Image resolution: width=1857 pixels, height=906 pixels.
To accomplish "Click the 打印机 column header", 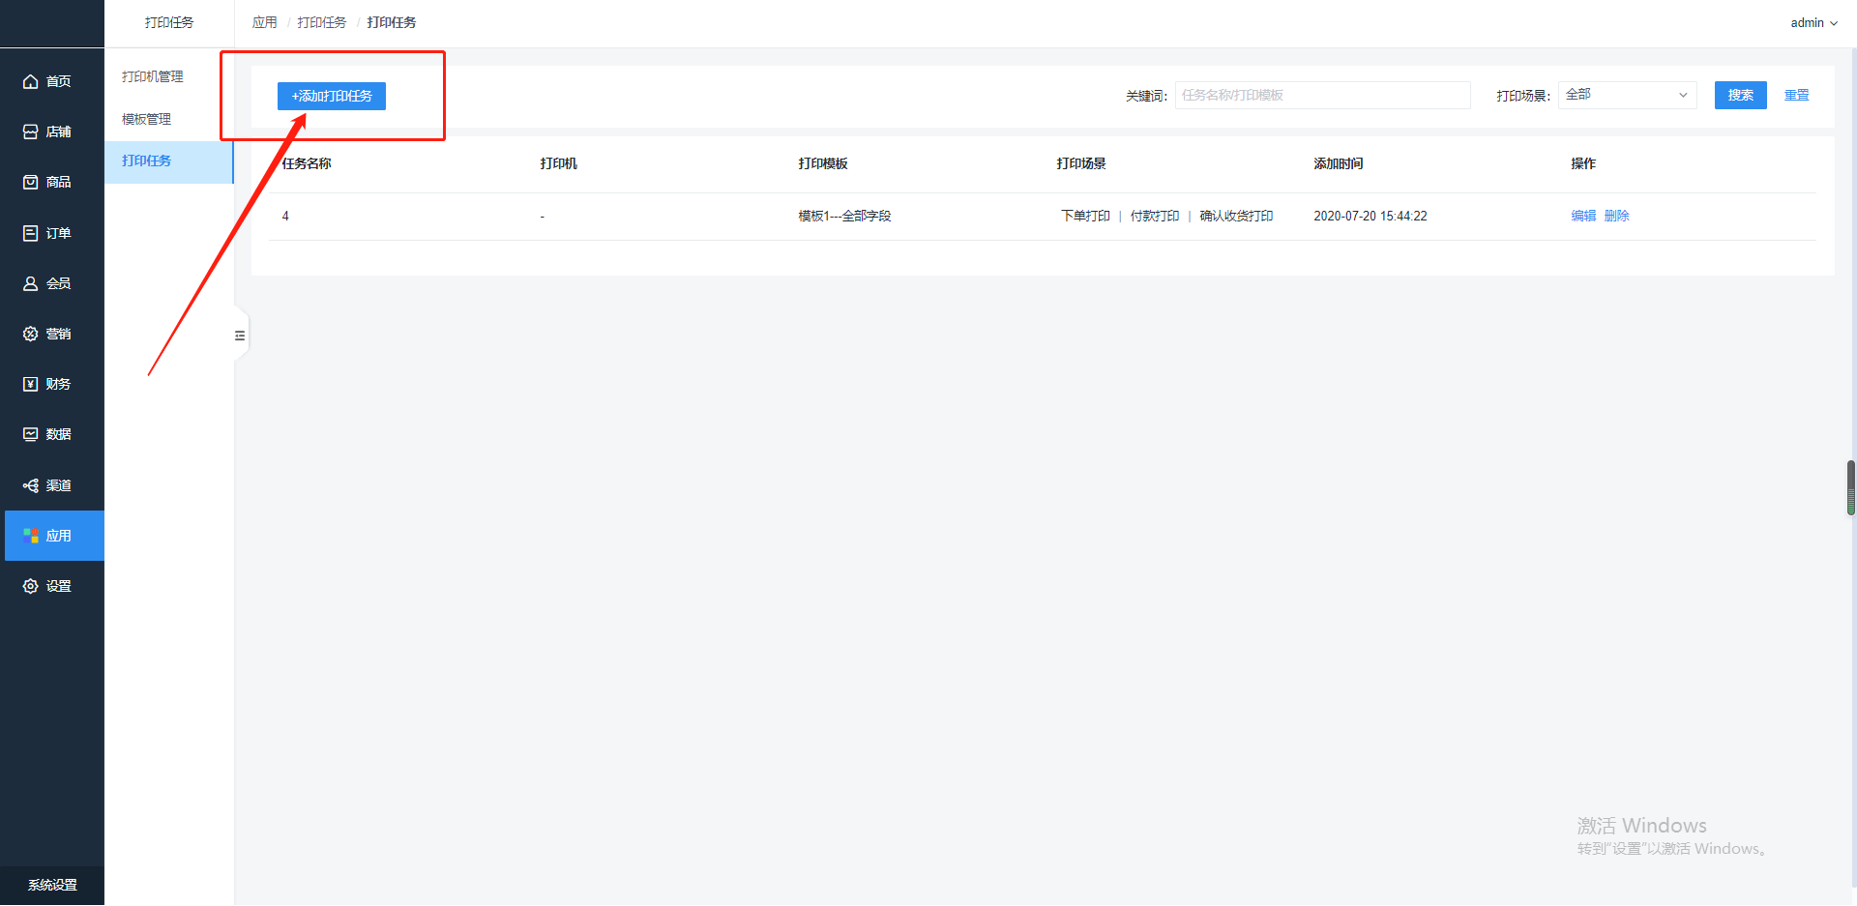I will (x=559, y=163).
